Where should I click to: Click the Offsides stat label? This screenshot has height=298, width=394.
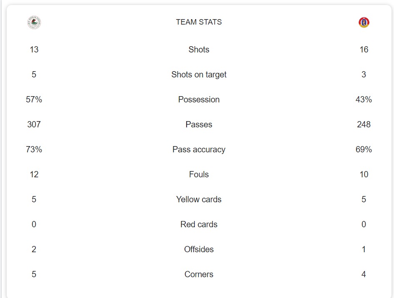coord(199,249)
